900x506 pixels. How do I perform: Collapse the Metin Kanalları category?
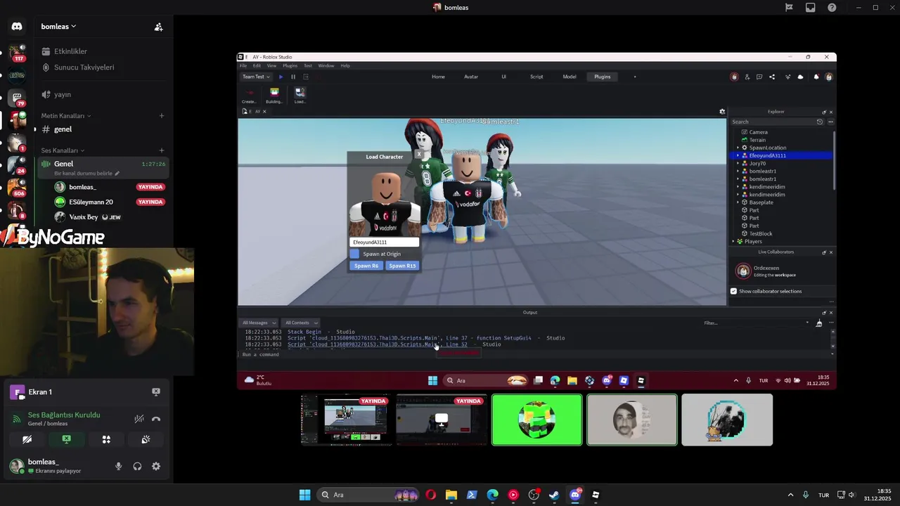[65, 115]
